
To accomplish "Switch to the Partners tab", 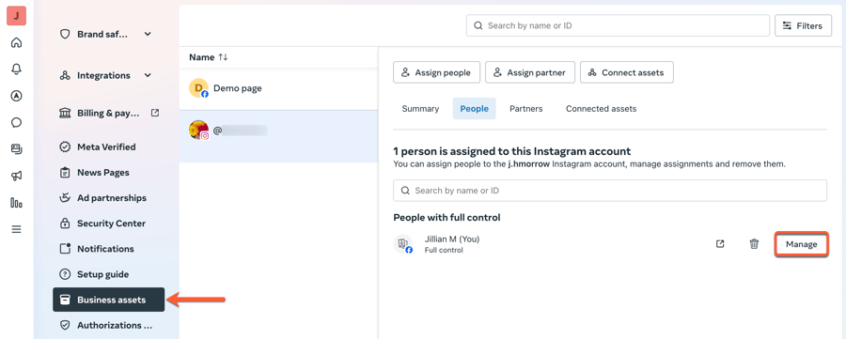I will [526, 109].
